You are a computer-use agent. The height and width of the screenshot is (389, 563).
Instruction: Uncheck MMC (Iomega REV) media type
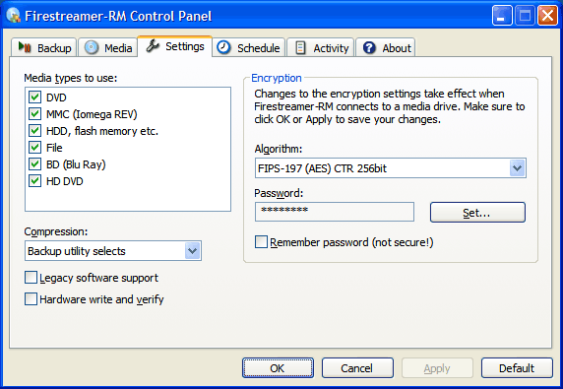pos(34,114)
